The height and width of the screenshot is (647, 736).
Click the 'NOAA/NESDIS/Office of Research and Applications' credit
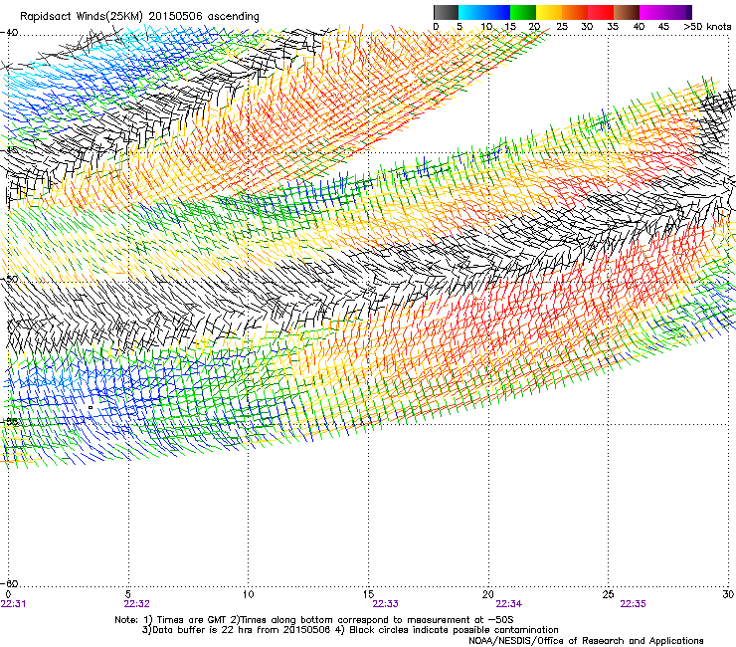[x=586, y=641]
